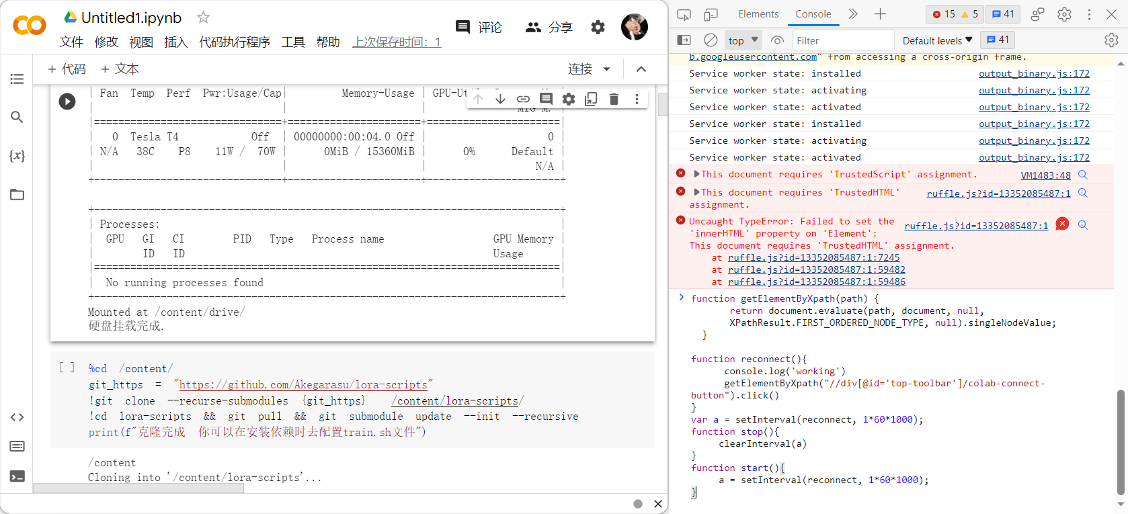Open the DevTools activity icon beside issues badge
This screenshot has height=514, width=1128.
click(1038, 14)
